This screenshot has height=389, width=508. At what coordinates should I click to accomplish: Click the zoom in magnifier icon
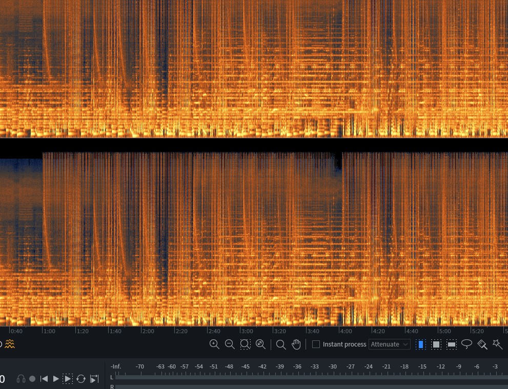click(x=215, y=344)
